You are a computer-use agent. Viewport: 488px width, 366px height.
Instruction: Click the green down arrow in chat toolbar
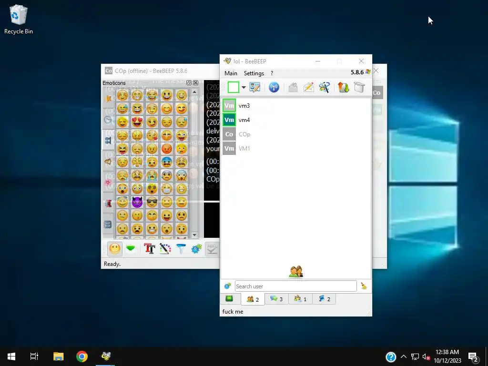click(131, 248)
